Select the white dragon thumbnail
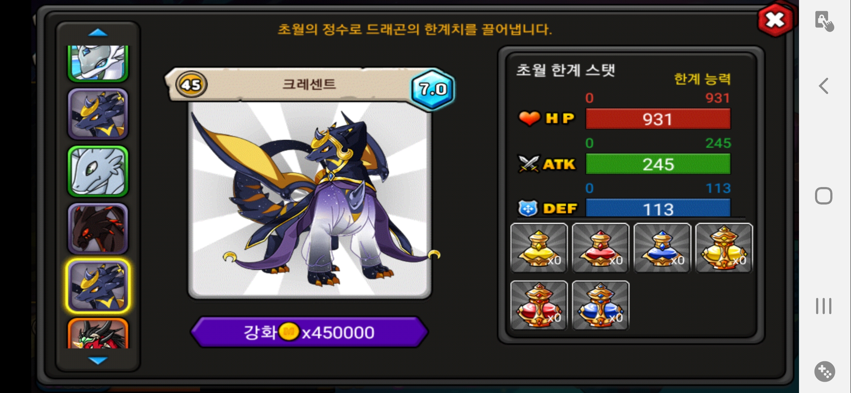The width and height of the screenshot is (851, 393). (98, 171)
